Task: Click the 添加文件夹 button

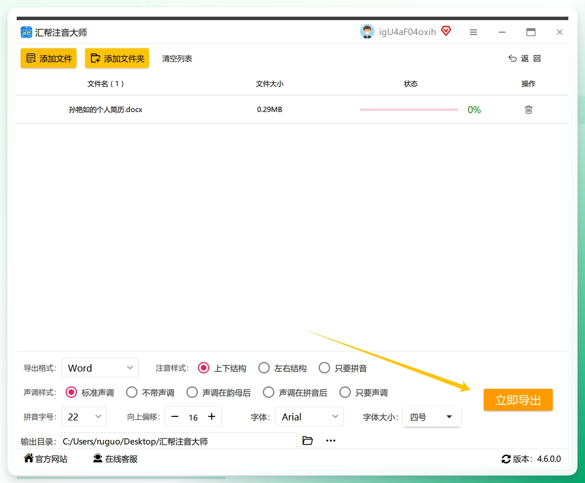Action: coord(117,58)
